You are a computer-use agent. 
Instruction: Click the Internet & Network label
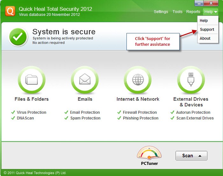[x=138, y=99]
